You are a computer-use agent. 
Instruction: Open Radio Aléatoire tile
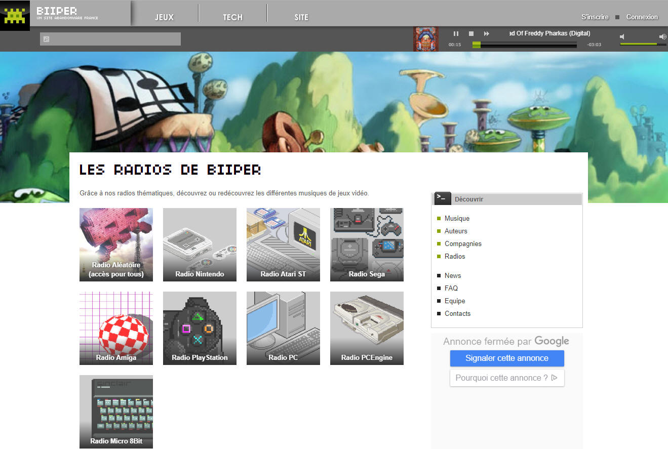coord(116,244)
